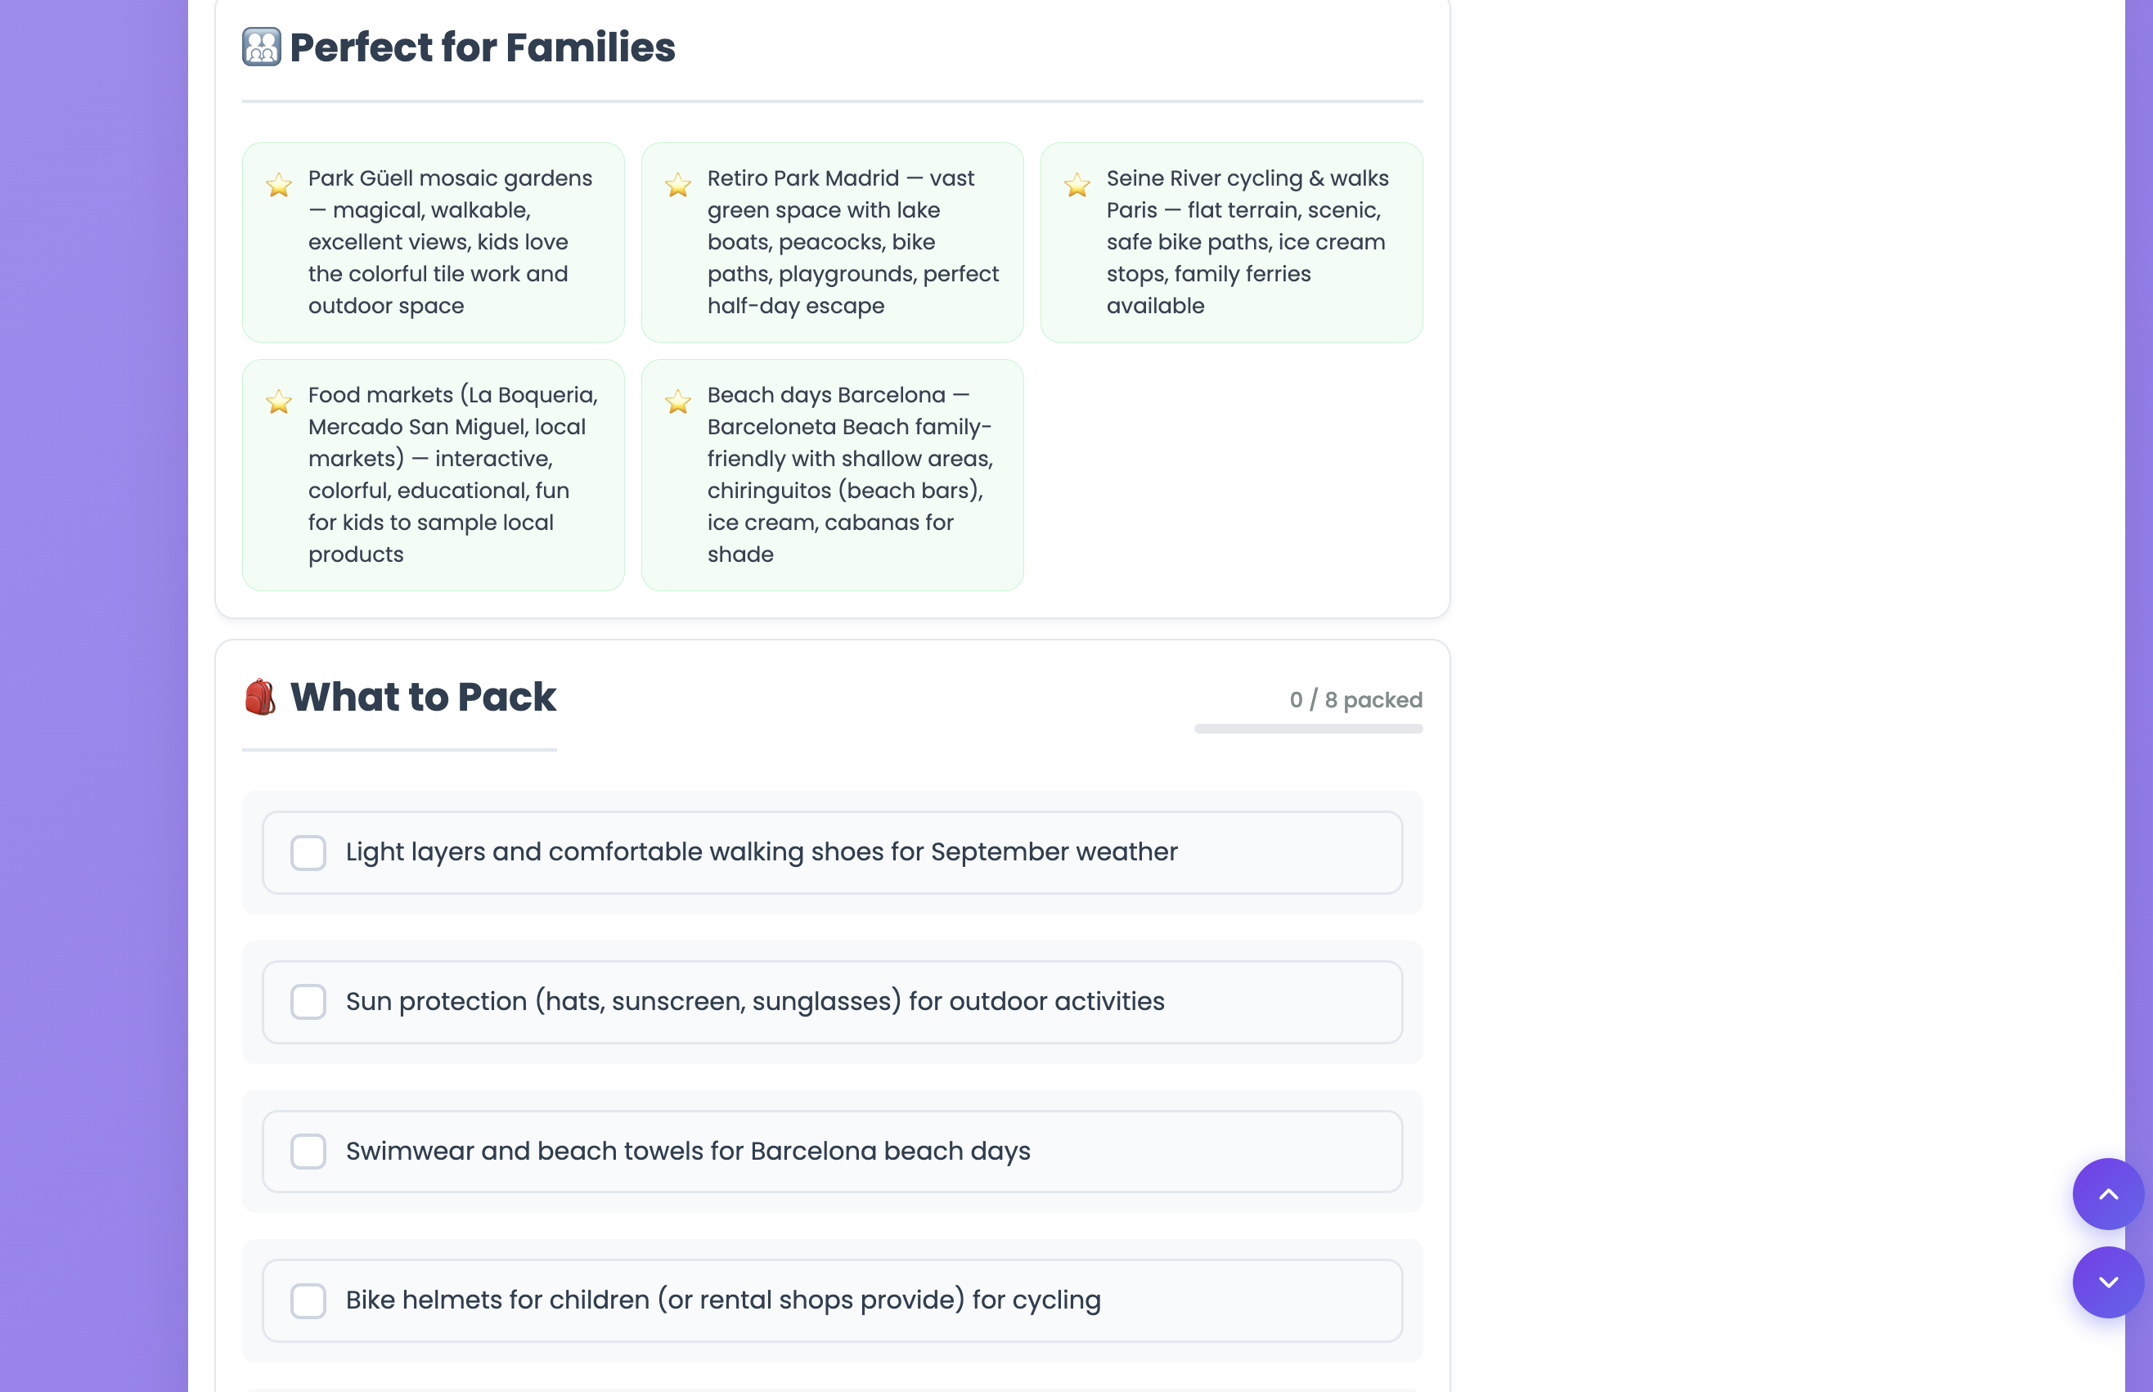Tick the Sun protection checkbox
Image resolution: width=2153 pixels, height=1392 pixels.
click(308, 1002)
